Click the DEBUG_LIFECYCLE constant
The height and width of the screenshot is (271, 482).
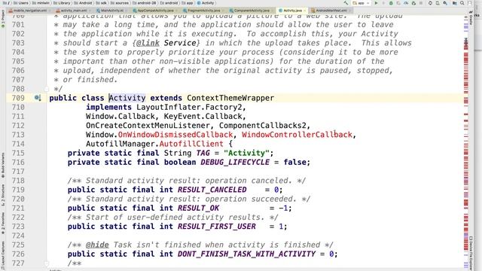click(235, 163)
